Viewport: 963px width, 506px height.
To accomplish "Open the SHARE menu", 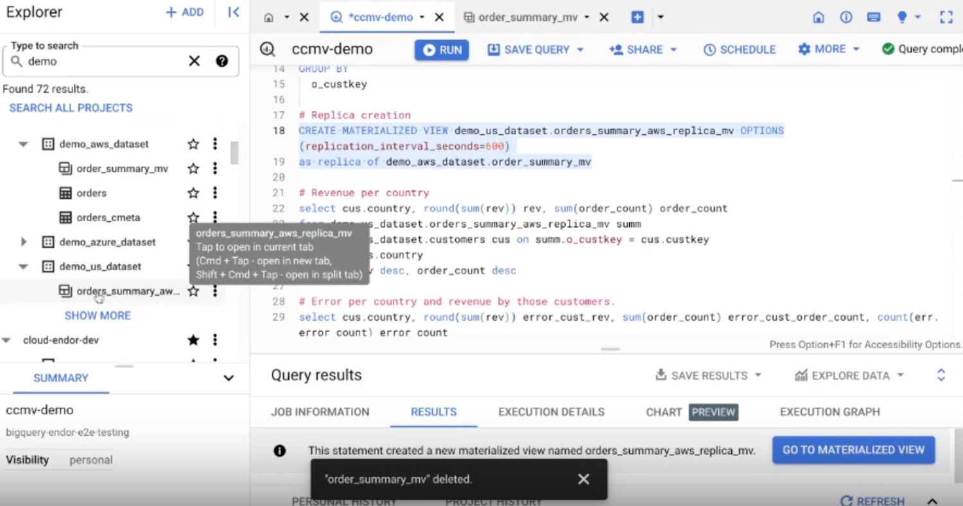I will click(643, 49).
